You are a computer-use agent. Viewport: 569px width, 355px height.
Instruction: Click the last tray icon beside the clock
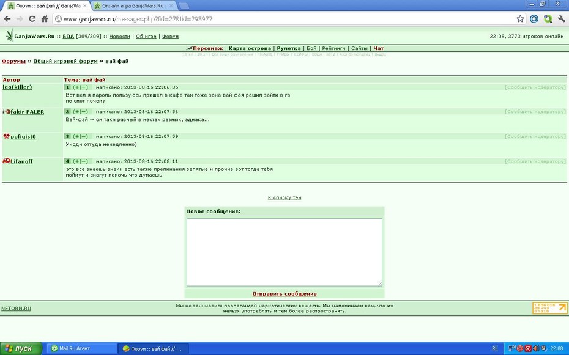point(543,348)
